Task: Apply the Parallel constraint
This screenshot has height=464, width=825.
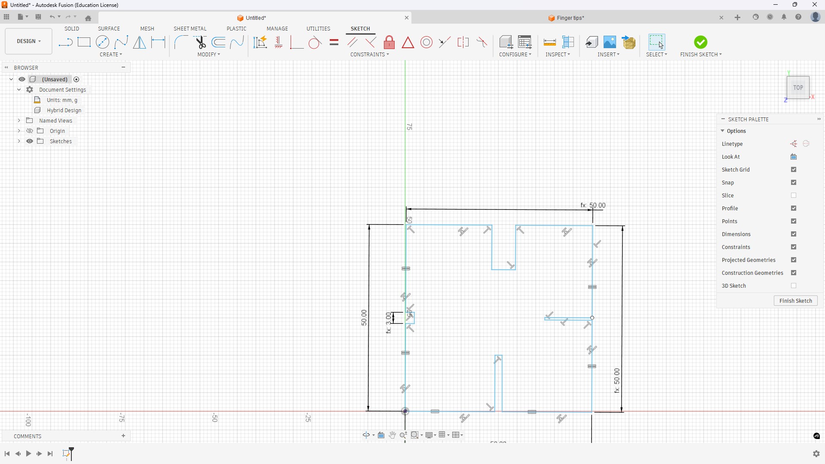Action: click(353, 42)
